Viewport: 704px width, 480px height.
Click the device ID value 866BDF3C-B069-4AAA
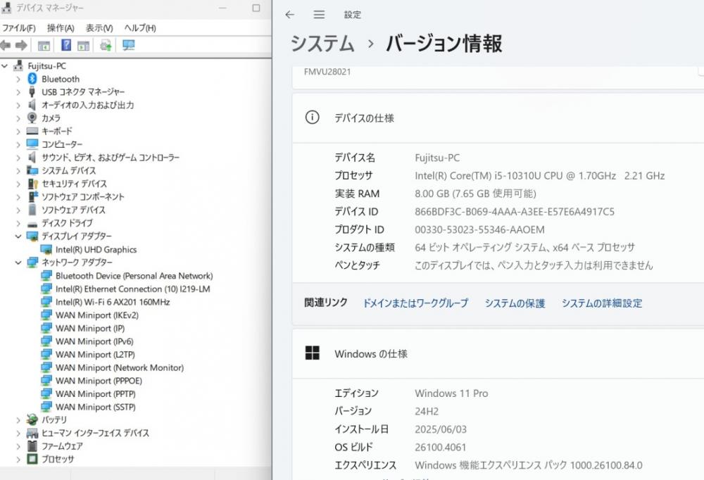pyautogui.click(x=515, y=211)
